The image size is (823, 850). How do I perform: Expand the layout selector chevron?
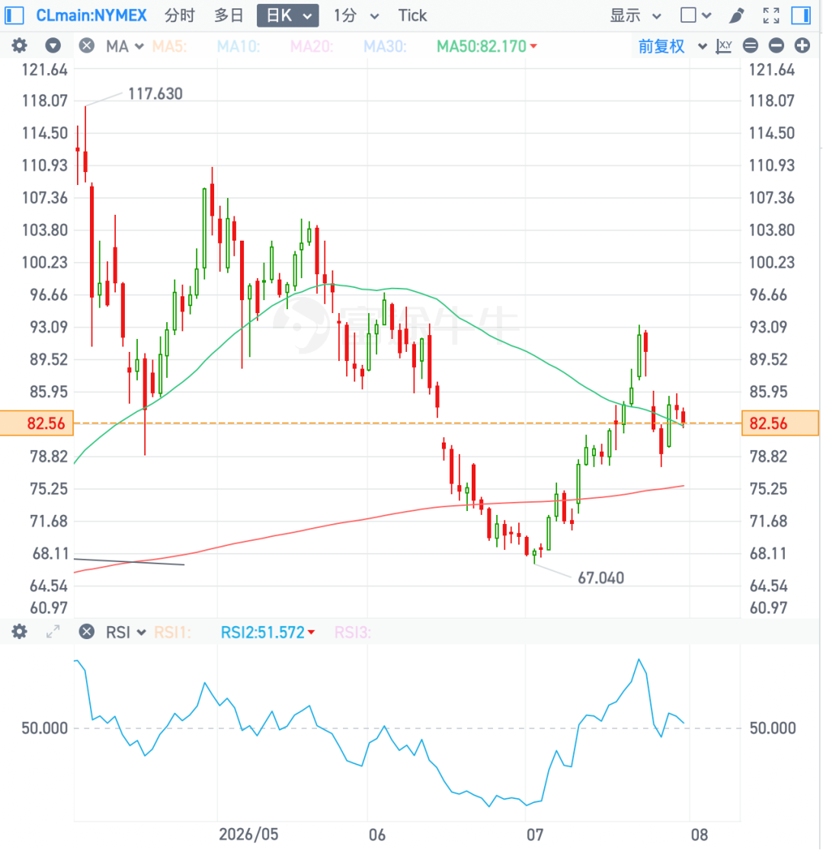[706, 16]
